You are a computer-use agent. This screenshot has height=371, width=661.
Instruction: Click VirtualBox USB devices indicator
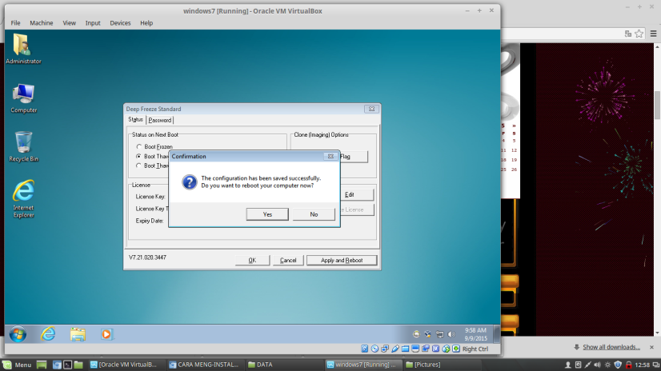pos(395,349)
